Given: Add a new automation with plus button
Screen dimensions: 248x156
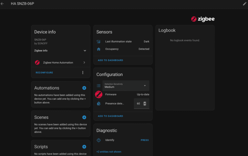Looking at the screenshot, I should 84,88.
